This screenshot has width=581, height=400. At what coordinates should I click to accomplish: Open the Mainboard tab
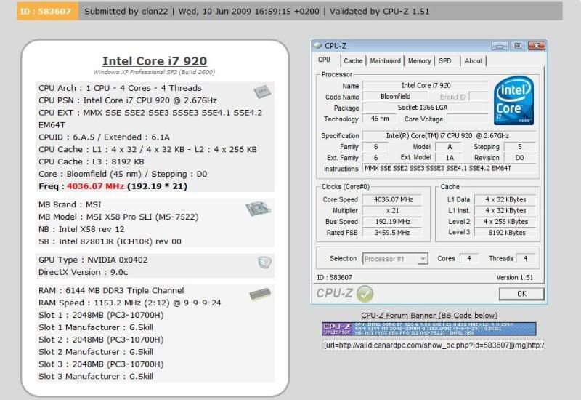tap(386, 61)
